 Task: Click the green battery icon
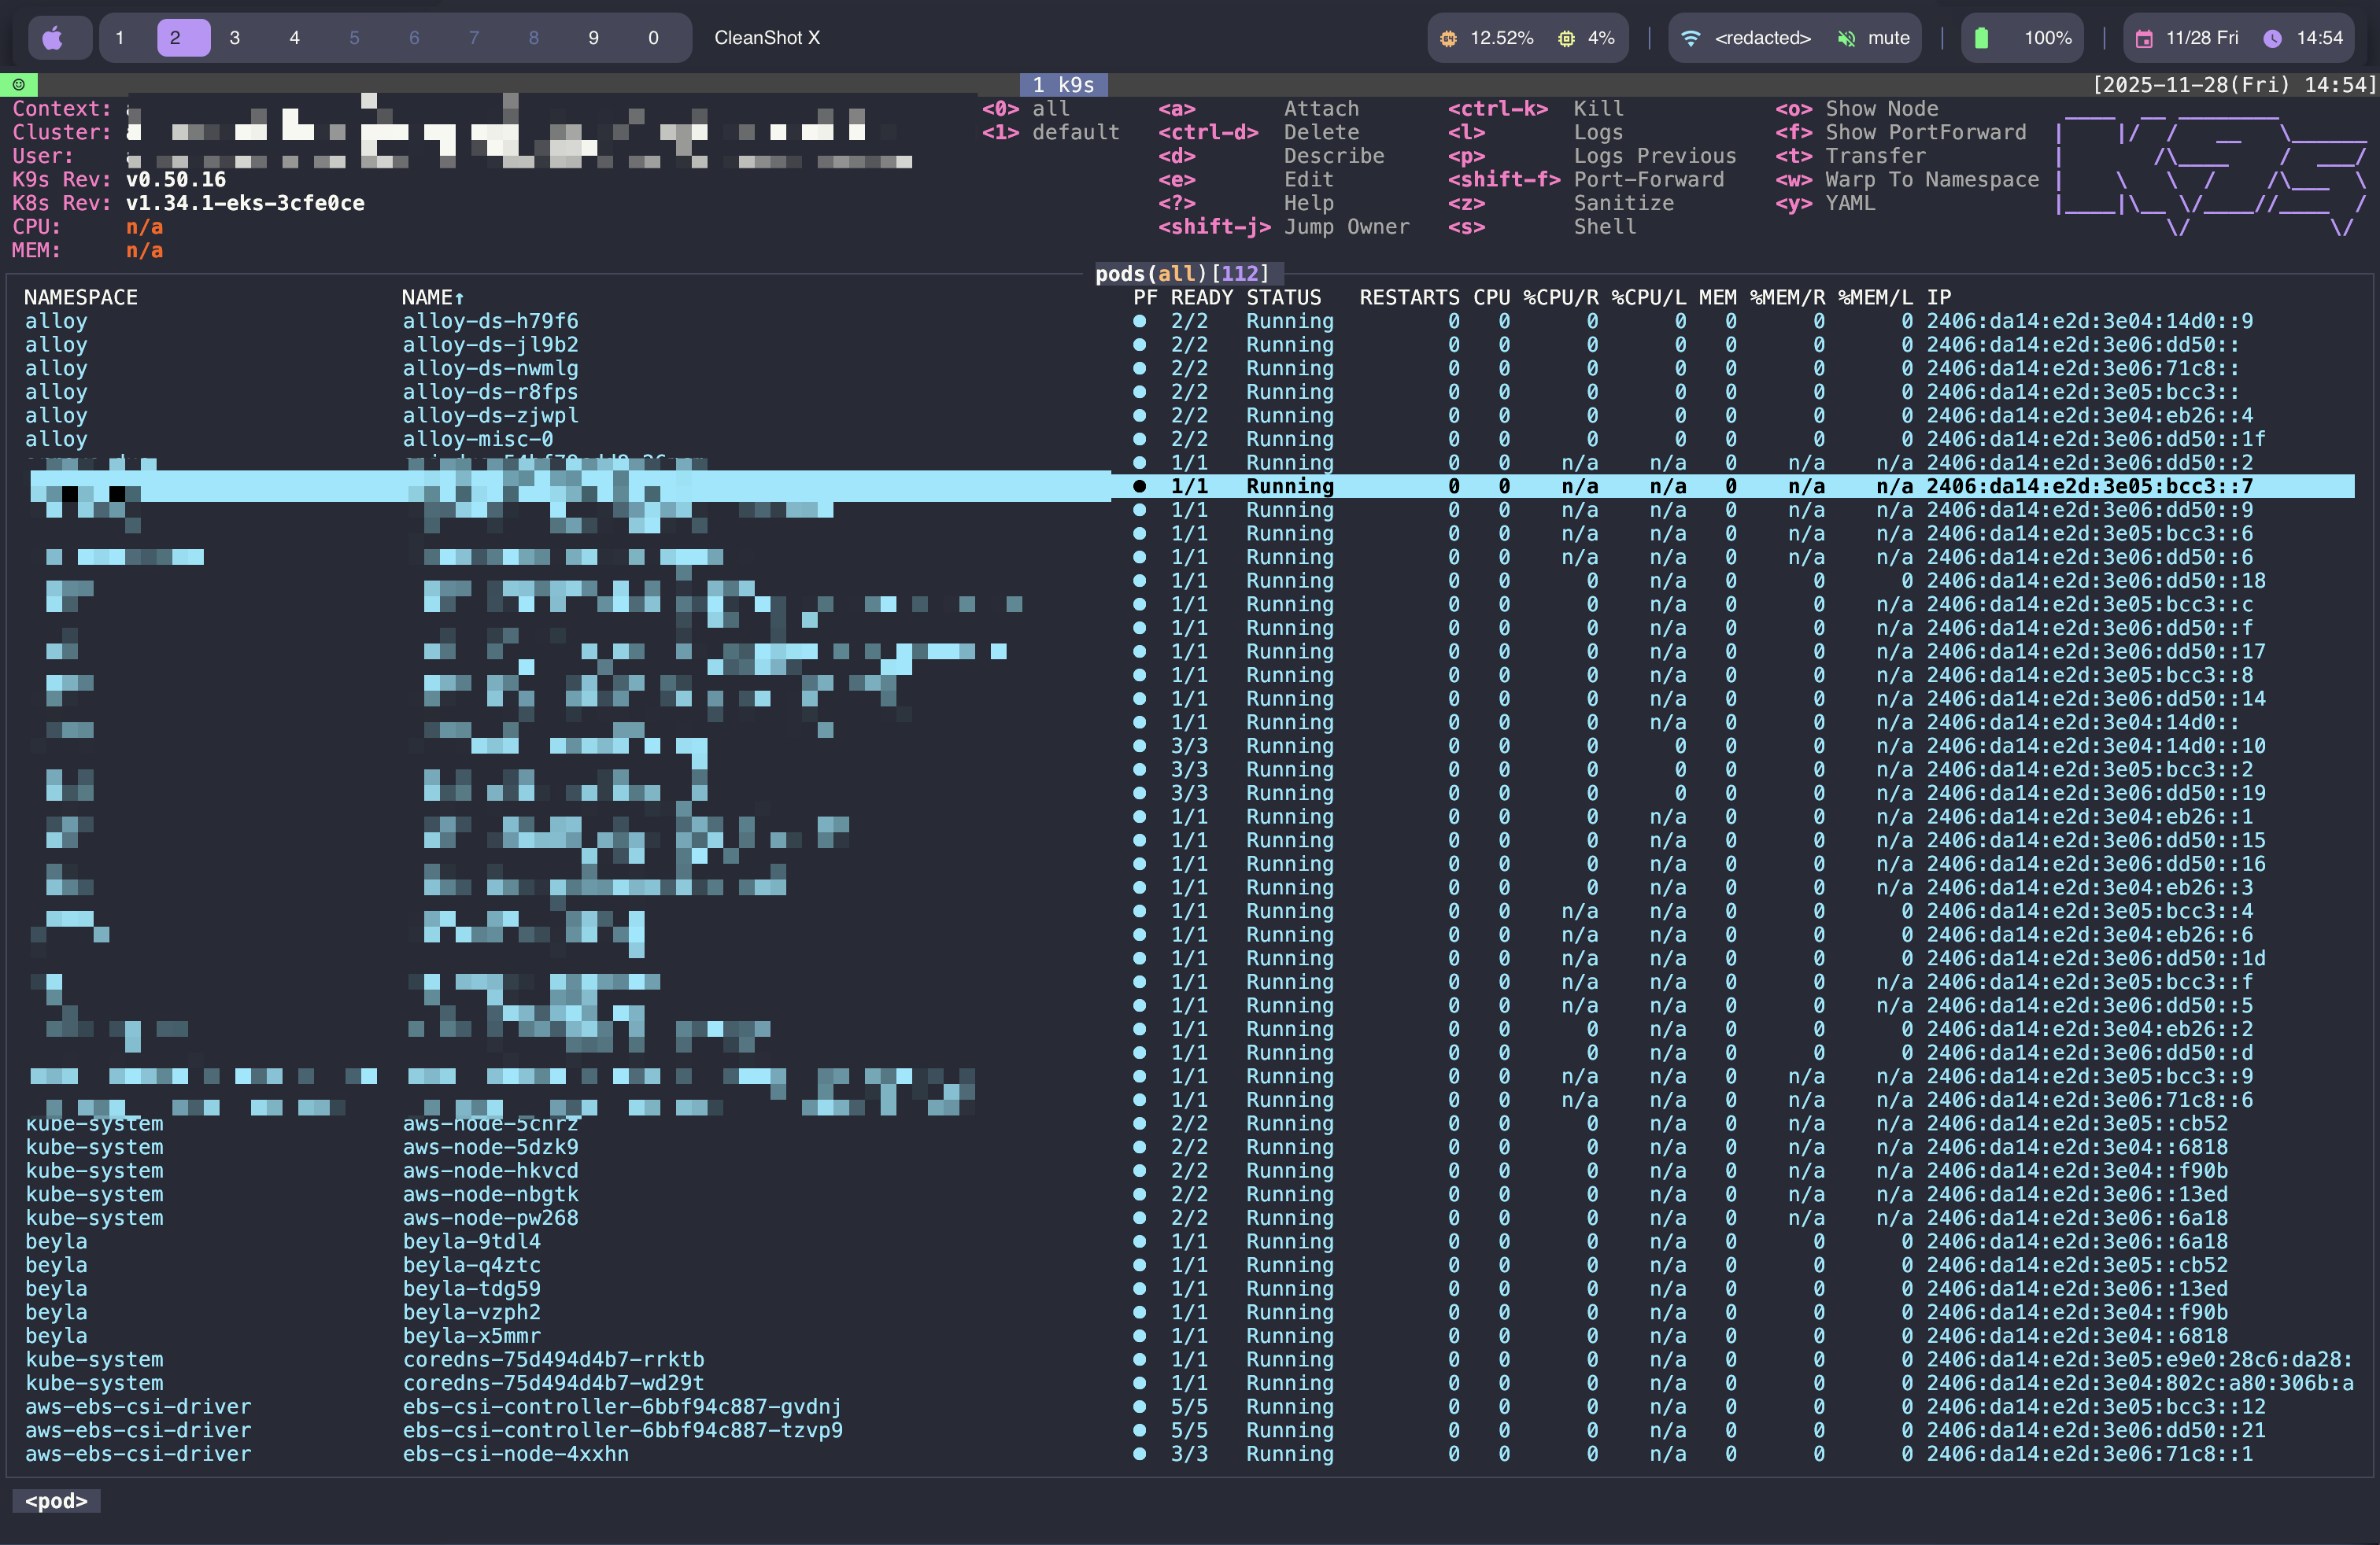click(x=1981, y=38)
